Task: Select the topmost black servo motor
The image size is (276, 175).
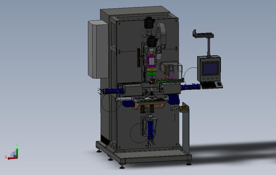Action: tap(149, 23)
